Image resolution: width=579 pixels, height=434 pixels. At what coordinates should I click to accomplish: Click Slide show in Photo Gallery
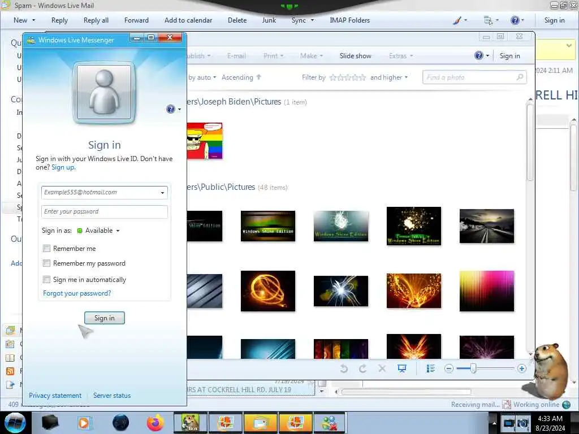pos(355,56)
